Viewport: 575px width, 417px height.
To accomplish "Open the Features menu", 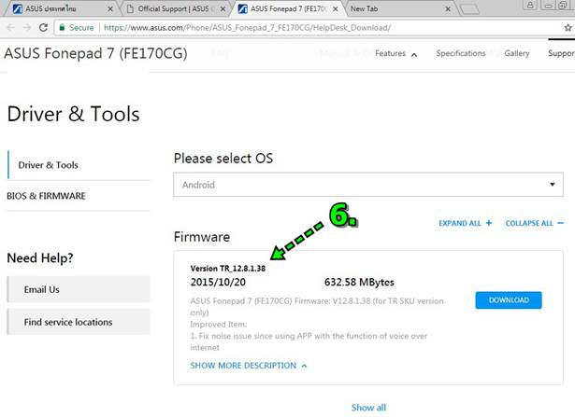I will [x=390, y=53].
